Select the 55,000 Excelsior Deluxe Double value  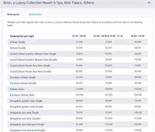point(79,83)
